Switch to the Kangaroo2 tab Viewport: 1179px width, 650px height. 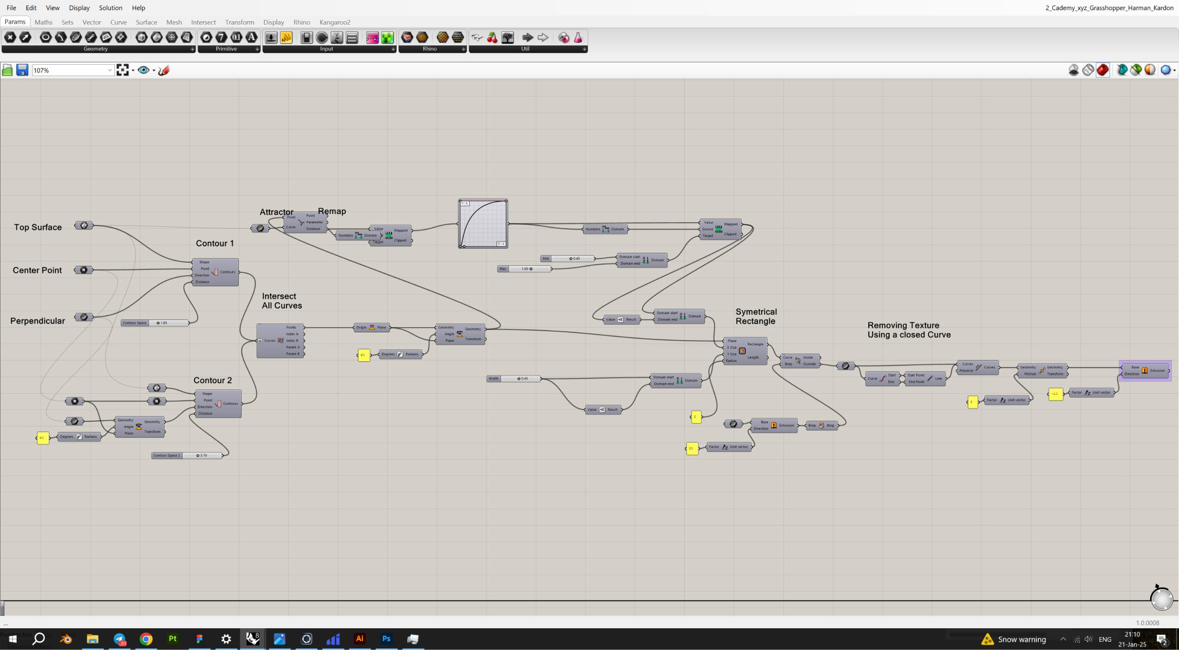(x=334, y=22)
